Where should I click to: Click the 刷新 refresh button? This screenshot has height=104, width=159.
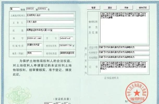[x=94, y=8]
